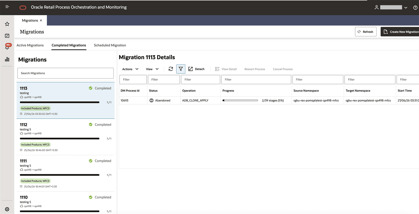The image size is (419, 214).
Task: Click Completed check icon for 1111
Action: pyautogui.click(x=91, y=161)
